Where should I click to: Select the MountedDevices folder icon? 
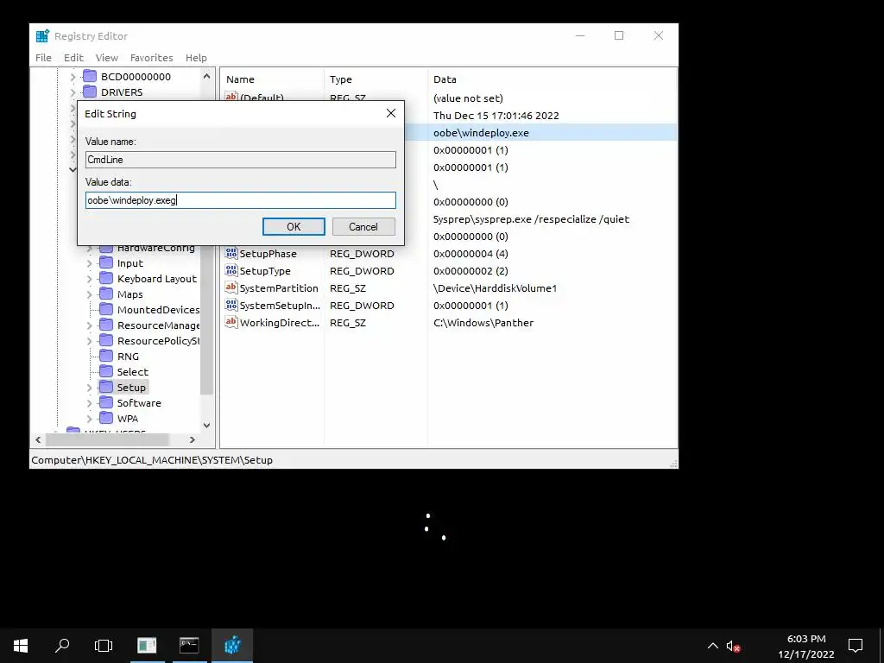pyautogui.click(x=106, y=310)
